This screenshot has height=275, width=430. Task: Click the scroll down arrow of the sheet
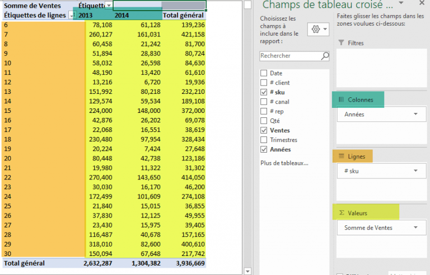247,271
